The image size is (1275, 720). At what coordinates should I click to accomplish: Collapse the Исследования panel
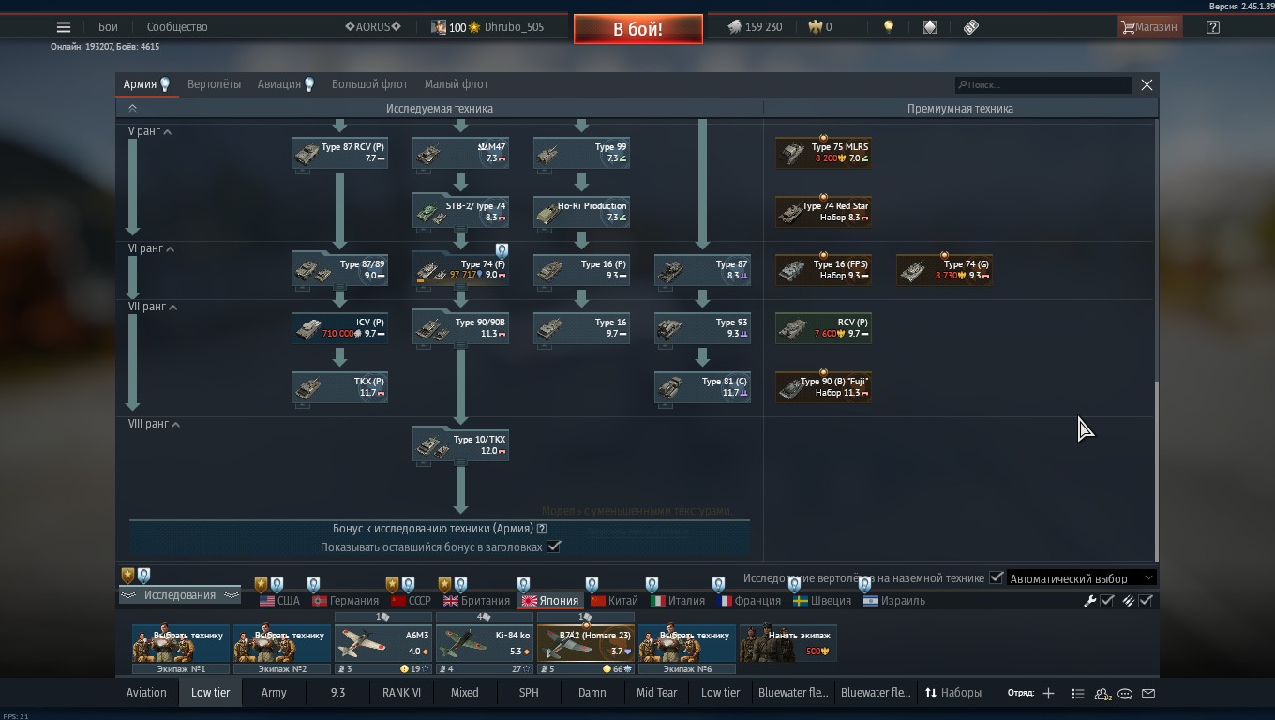pyautogui.click(x=179, y=595)
